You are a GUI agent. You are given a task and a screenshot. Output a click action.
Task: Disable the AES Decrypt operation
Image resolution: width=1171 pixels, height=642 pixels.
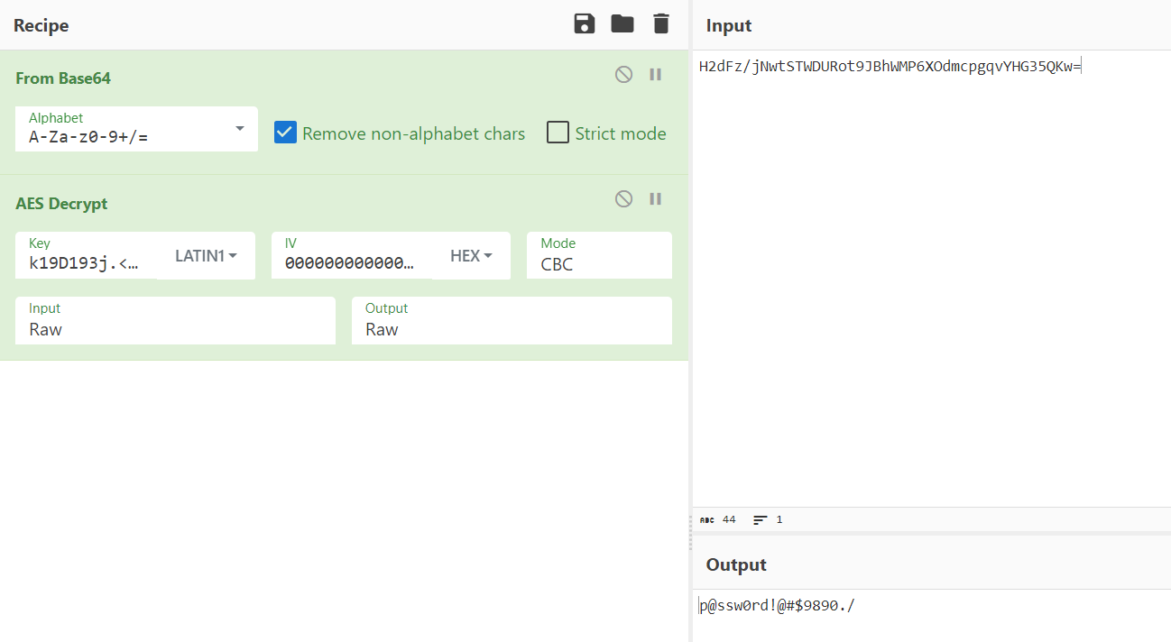[x=623, y=199]
